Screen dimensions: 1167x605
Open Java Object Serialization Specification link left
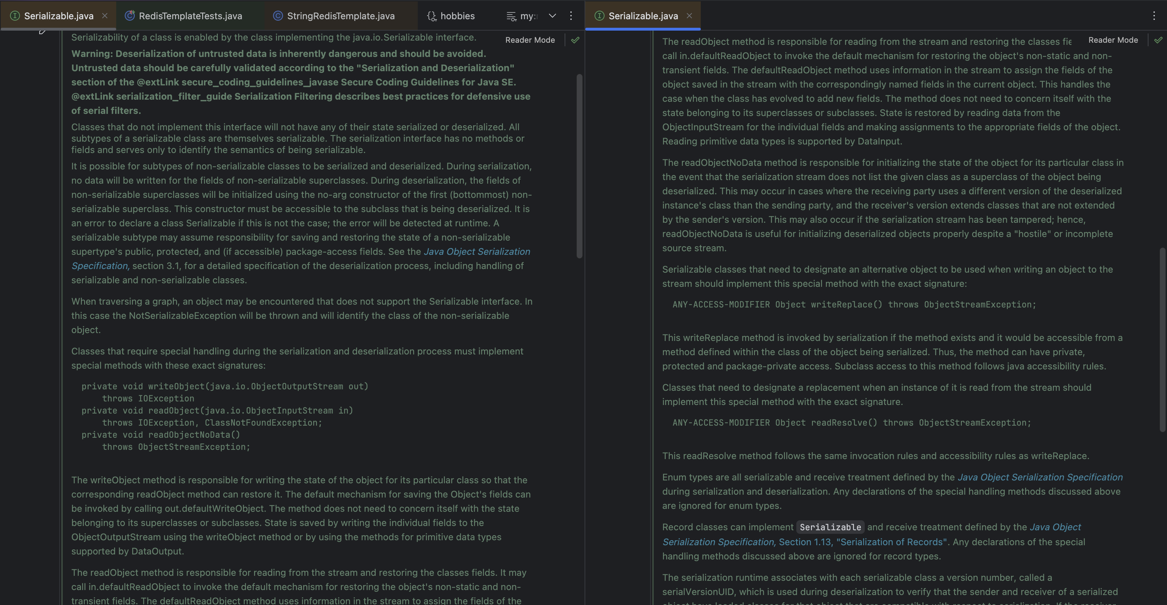477,252
